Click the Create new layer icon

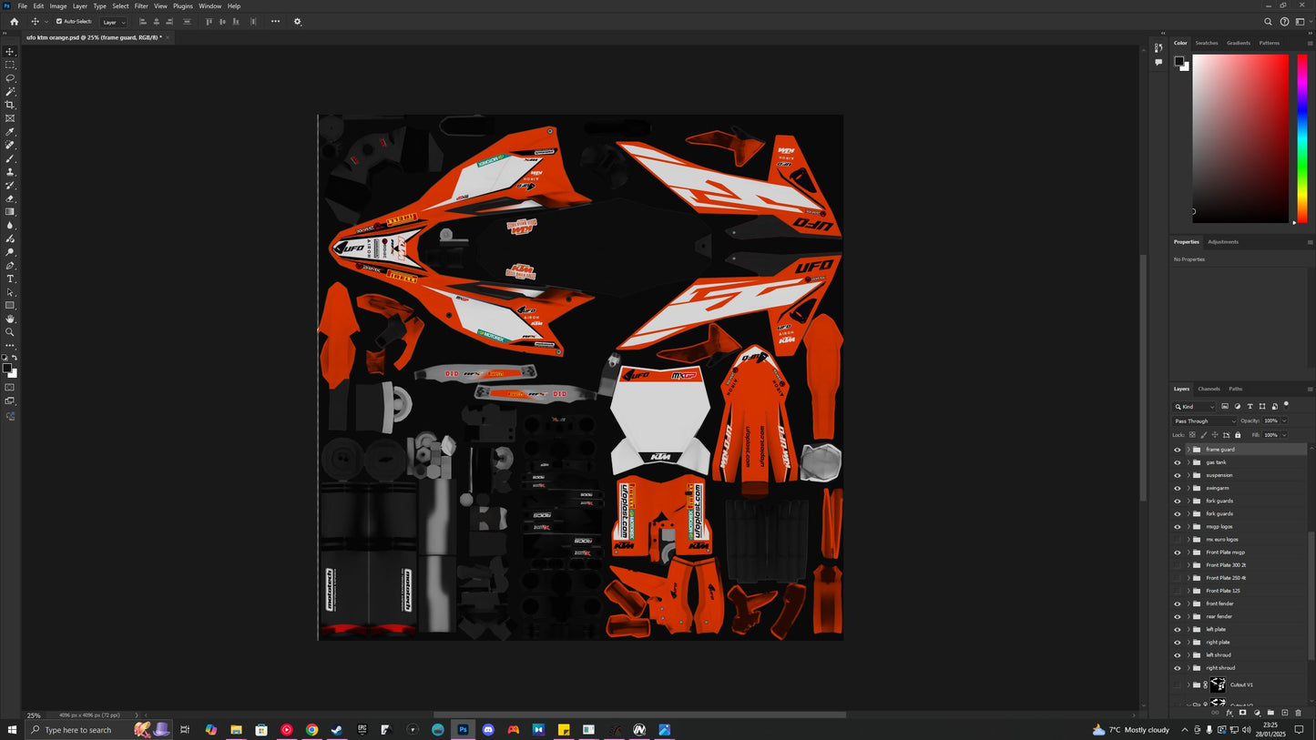click(x=1284, y=713)
